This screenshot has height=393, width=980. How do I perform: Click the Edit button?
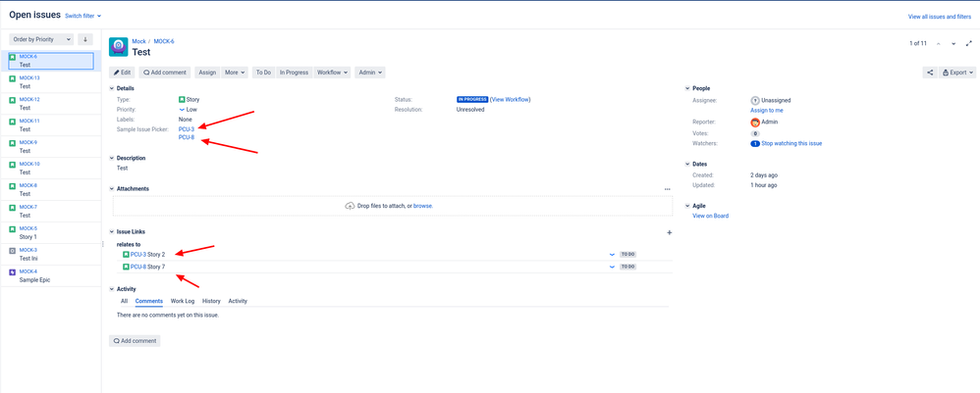point(122,73)
